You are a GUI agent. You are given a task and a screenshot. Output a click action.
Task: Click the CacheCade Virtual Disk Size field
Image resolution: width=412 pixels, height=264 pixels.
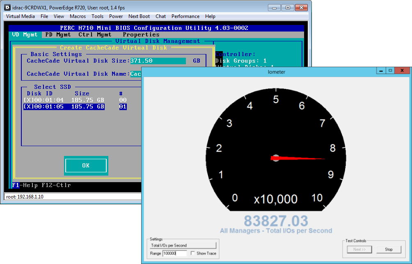tap(158, 61)
